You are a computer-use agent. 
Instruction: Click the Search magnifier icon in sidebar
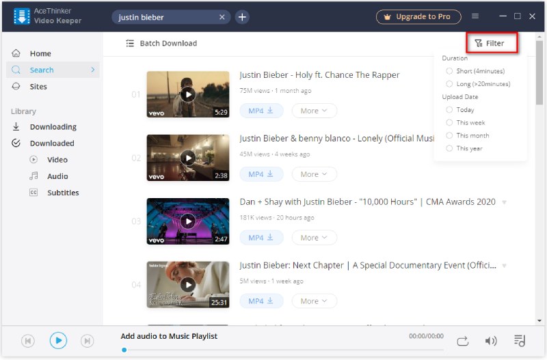pyautogui.click(x=16, y=70)
